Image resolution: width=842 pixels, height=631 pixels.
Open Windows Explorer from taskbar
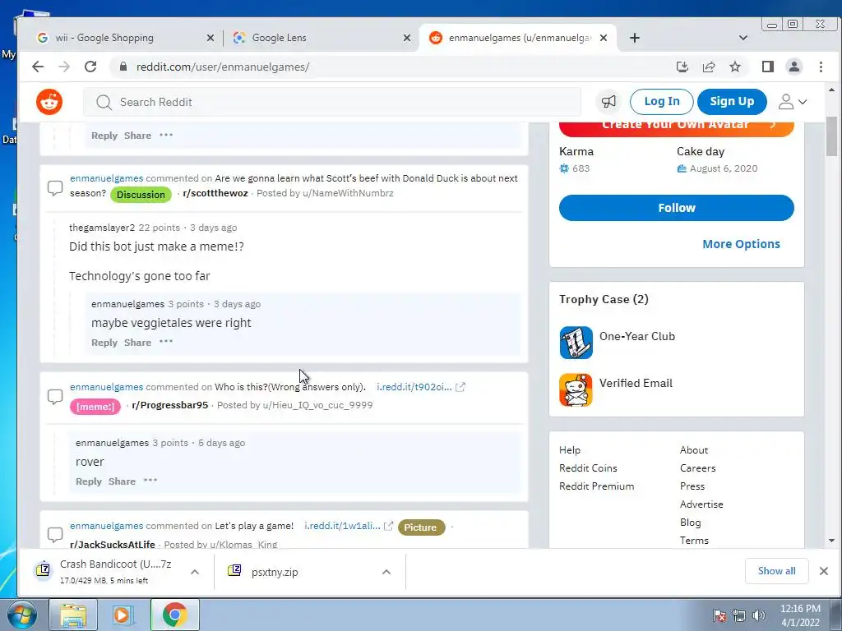pyautogui.click(x=73, y=615)
